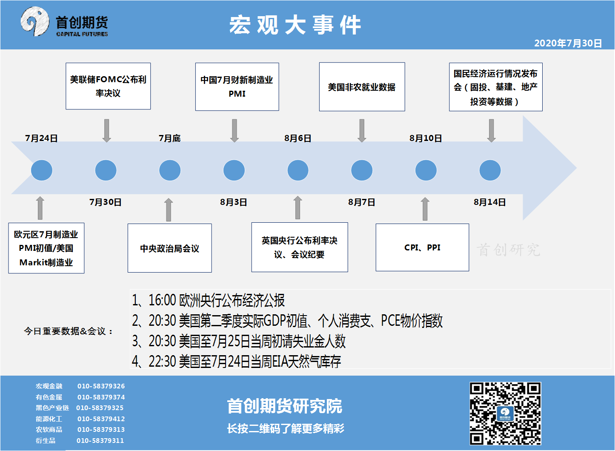Viewport: 615px width, 451px height.
Task: Click the 国民经济运行情况发布会 event box
Action: coord(496,87)
